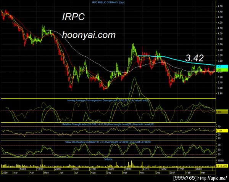Select the 4.40 price axis label
The height and width of the screenshot is (182, 229).
[x=220, y=12]
